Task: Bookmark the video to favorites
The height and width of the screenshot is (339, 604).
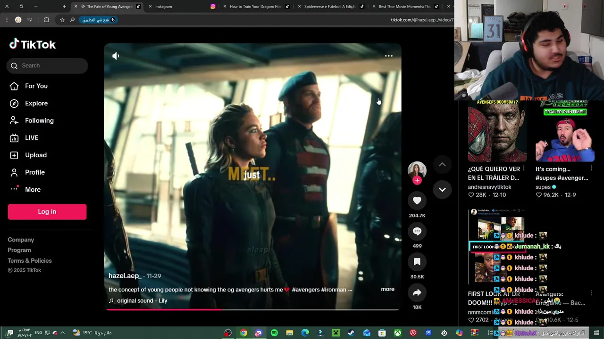Action: 417,262
